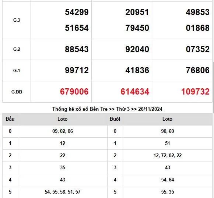Screen dimensions: 214x198
Task: Click the G.1 result 99712
Action: 77,70
